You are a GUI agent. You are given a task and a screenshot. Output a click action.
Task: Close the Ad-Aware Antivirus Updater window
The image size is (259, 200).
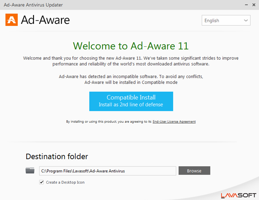click(254, 5)
